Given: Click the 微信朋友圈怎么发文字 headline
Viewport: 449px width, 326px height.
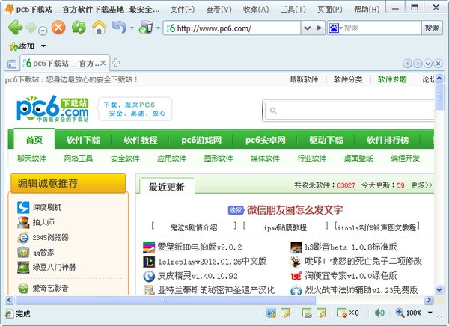Looking at the screenshot, I should [295, 210].
